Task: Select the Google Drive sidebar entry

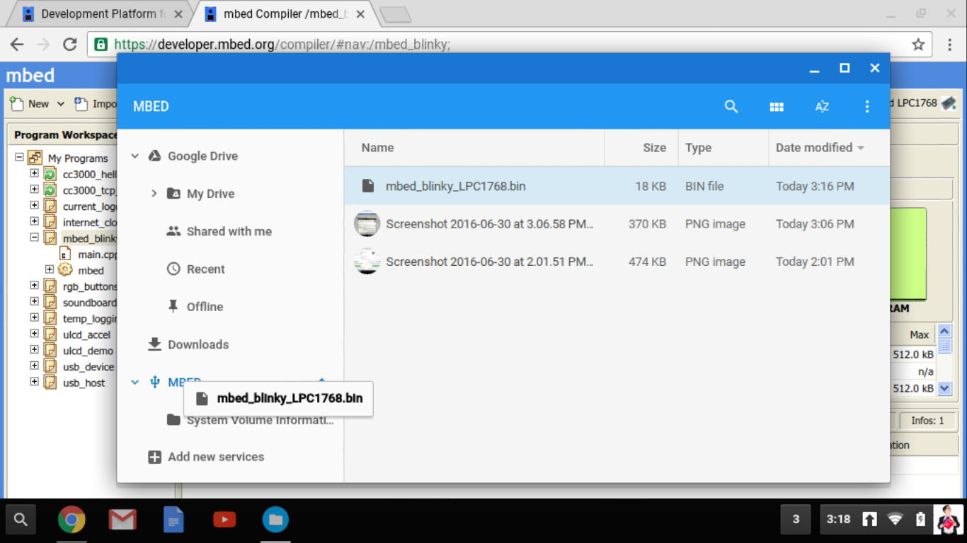Action: 202,156
